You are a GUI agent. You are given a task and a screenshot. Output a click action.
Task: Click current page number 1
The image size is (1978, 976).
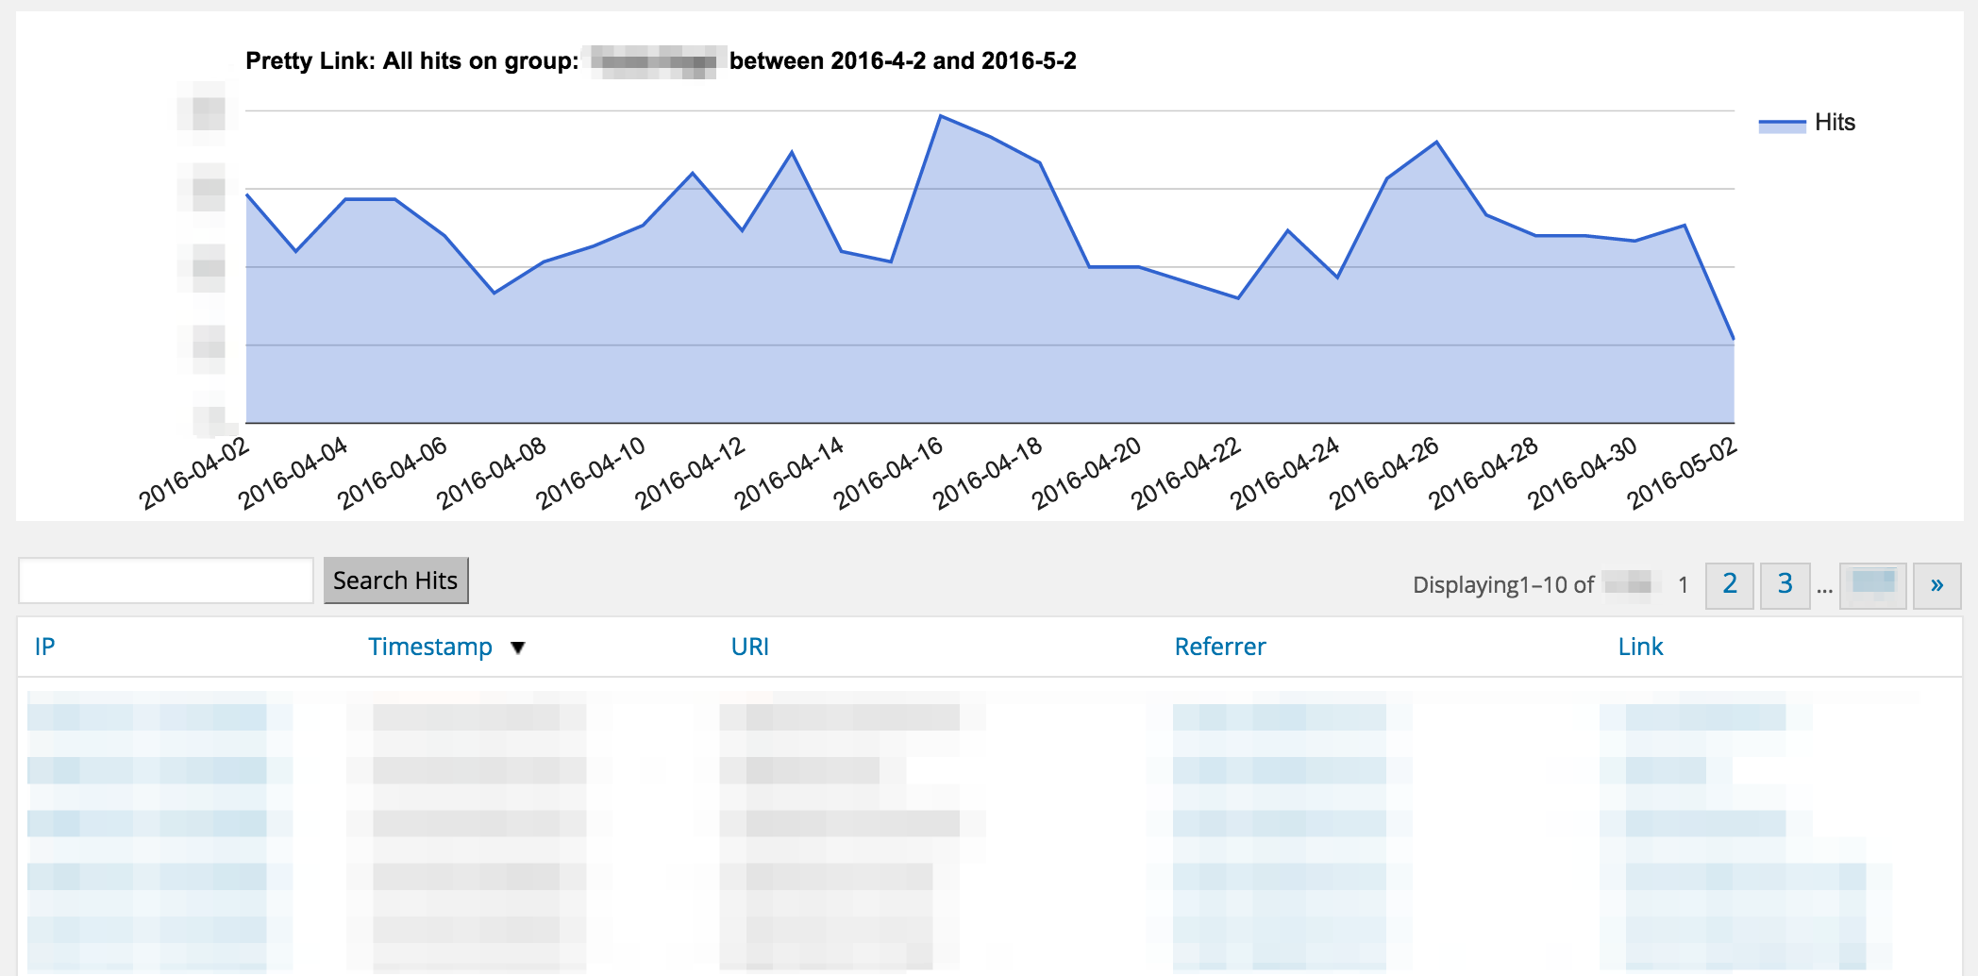pos(1683,585)
